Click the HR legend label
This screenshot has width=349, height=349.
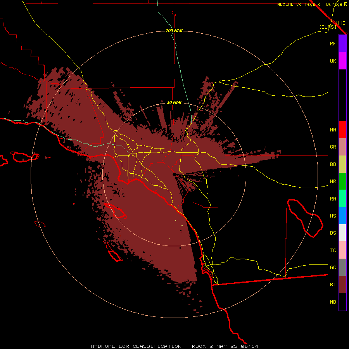[x=333, y=181]
